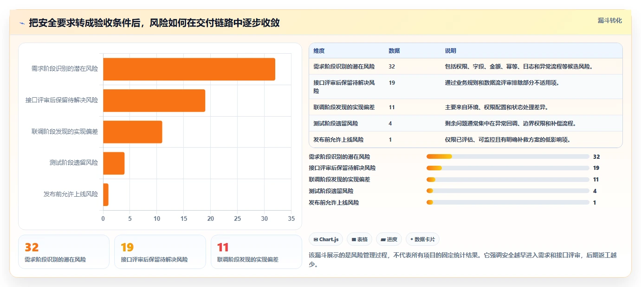Click the table data value 4

coord(390,123)
